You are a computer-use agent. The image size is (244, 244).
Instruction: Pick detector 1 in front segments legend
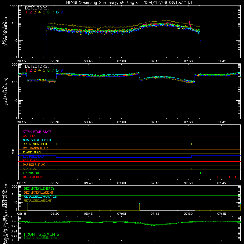coord(26,12)
